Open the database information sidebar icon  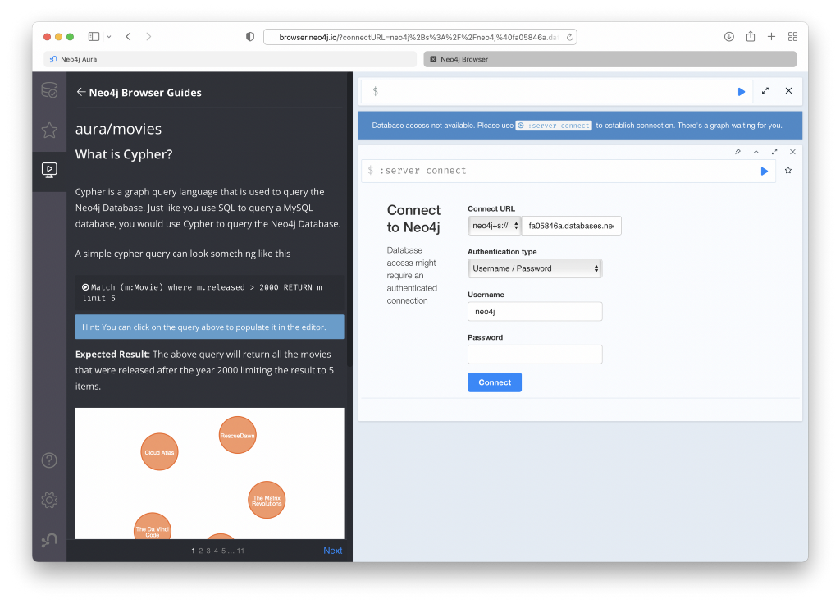click(x=49, y=90)
